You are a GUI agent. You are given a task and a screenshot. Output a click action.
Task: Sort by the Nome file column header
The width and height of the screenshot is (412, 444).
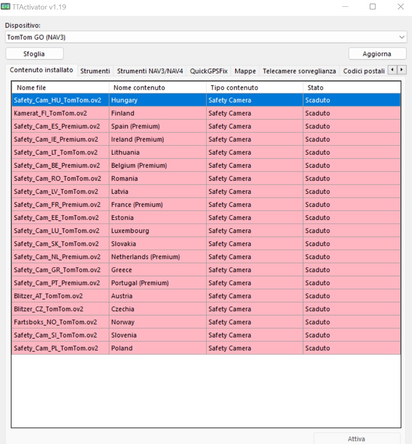point(60,88)
